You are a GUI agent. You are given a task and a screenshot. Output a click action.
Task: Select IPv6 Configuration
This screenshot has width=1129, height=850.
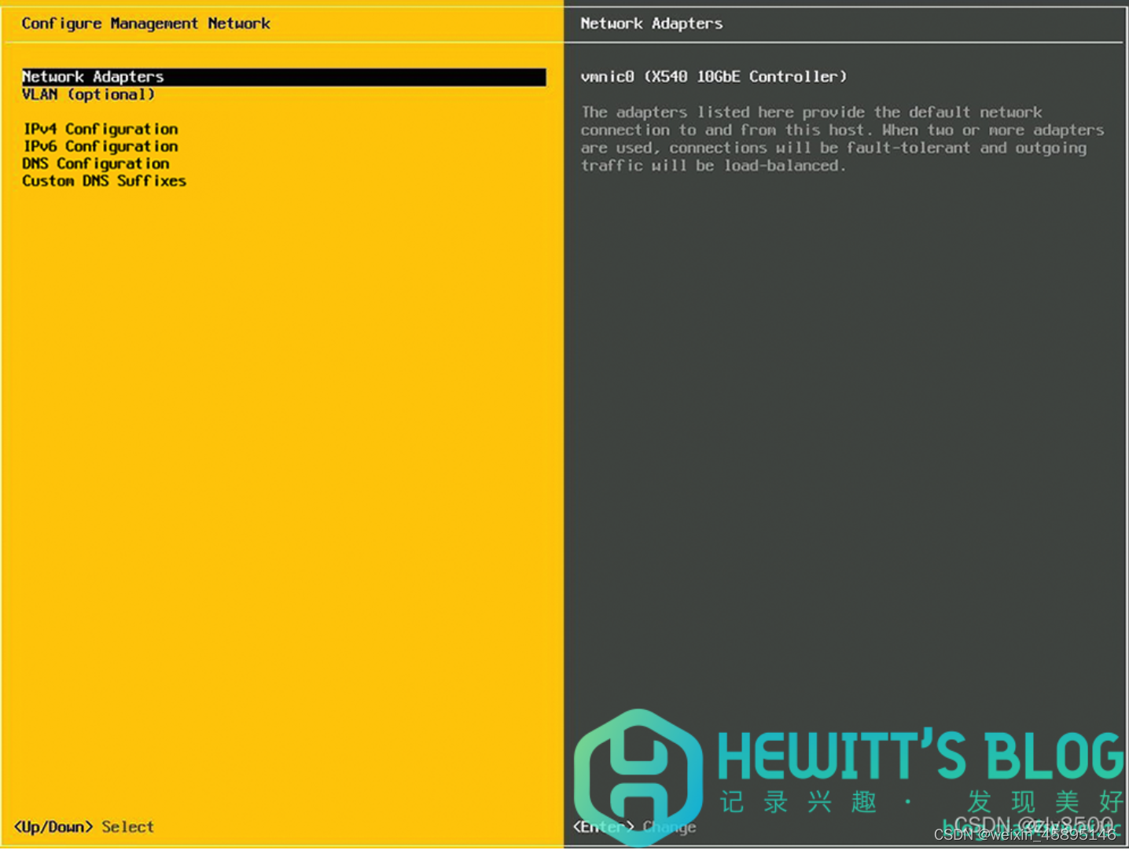(x=100, y=146)
